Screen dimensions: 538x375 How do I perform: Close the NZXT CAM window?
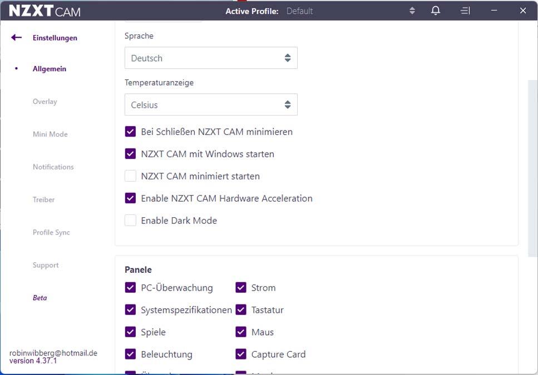pyautogui.click(x=522, y=11)
